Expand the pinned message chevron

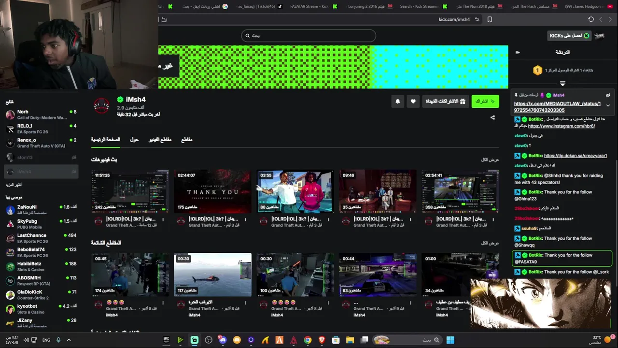(608, 105)
